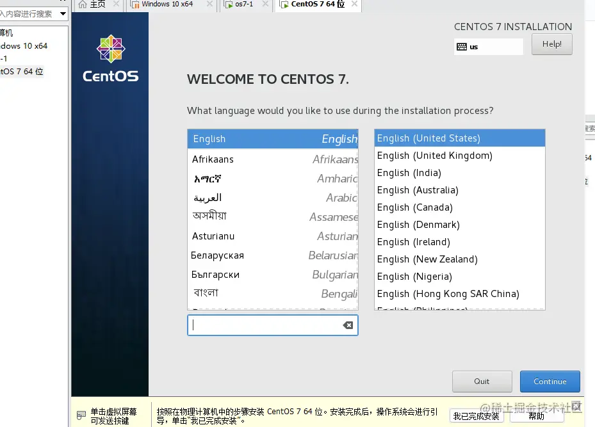Select English (Australia) locale
This screenshot has height=427, width=595.
coord(459,190)
